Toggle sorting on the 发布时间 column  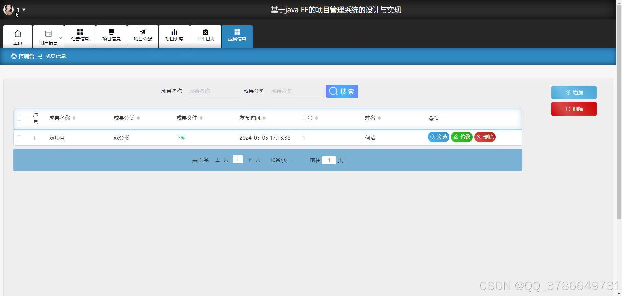click(264, 118)
